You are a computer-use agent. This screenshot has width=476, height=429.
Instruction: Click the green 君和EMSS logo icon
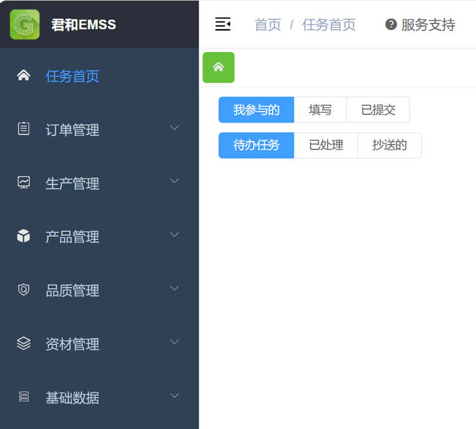coord(25,25)
